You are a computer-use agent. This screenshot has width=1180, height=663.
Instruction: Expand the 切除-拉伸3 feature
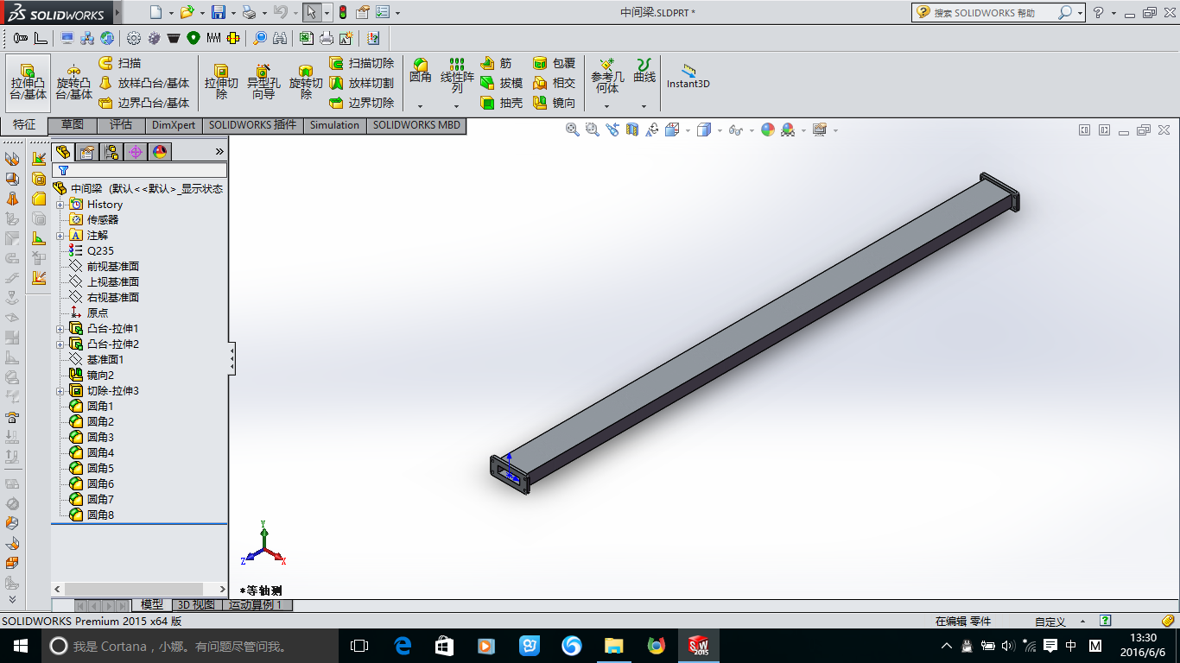tap(60, 391)
